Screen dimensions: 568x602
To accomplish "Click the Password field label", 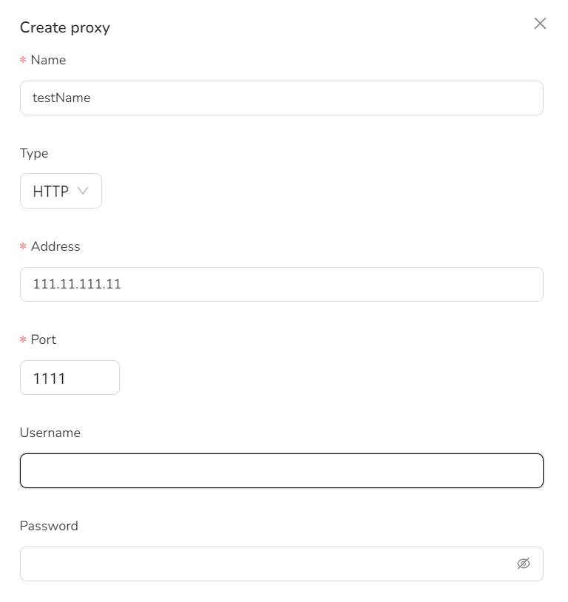I will pos(49,526).
